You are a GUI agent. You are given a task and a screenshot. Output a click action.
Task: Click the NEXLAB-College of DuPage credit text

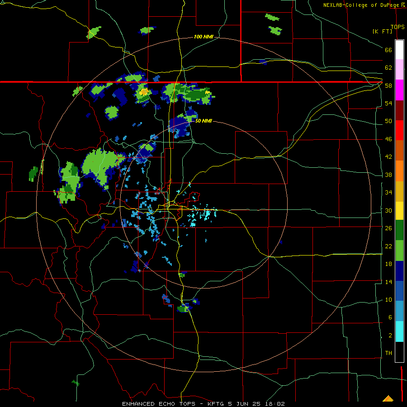[362, 5]
